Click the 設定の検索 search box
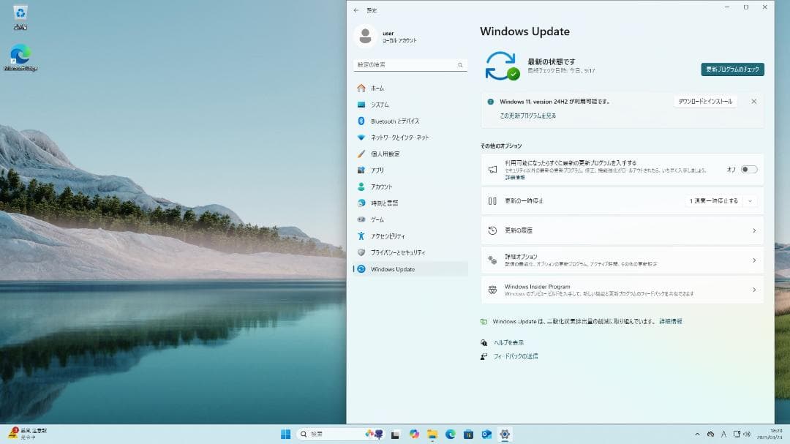 pyautogui.click(x=410, y=64)
